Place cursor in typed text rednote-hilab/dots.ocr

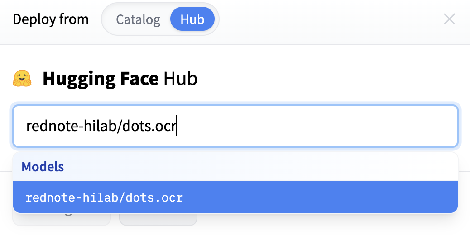(x=101, y=126)
